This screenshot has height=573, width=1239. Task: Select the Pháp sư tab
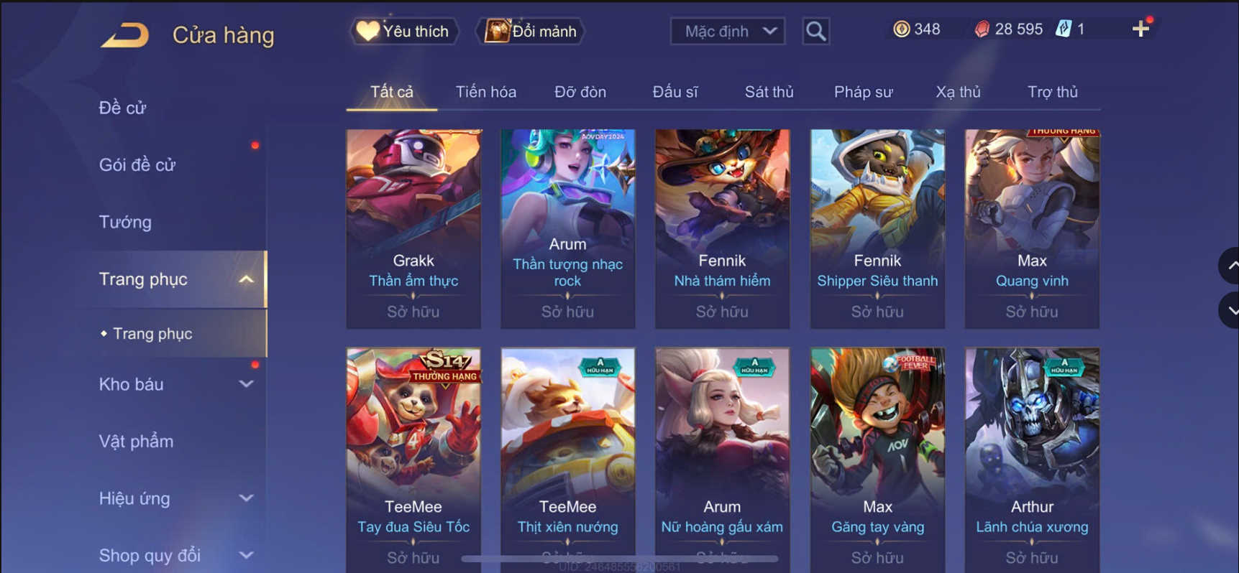click(x=863, y=92)
